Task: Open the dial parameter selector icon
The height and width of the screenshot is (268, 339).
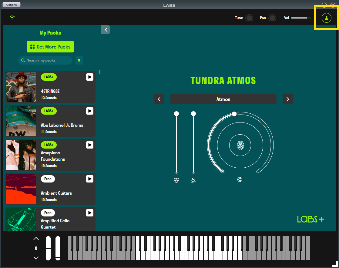Action: click(x=240, y=179)
